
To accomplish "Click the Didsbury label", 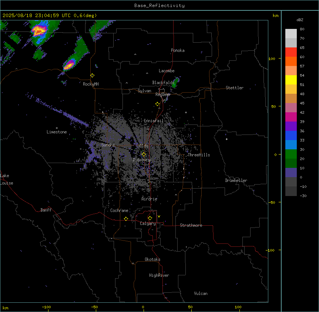I will coord(142,160).
